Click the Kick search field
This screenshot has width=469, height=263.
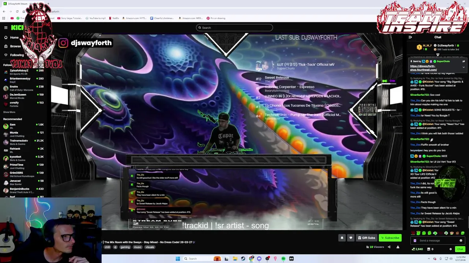(234, 28)
